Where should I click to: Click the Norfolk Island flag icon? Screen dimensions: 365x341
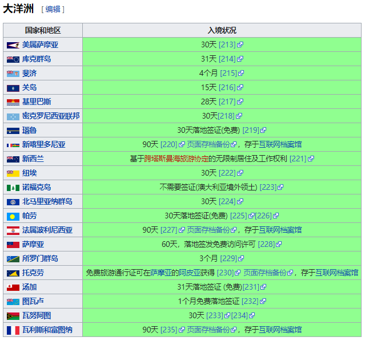tap(13, 188)
